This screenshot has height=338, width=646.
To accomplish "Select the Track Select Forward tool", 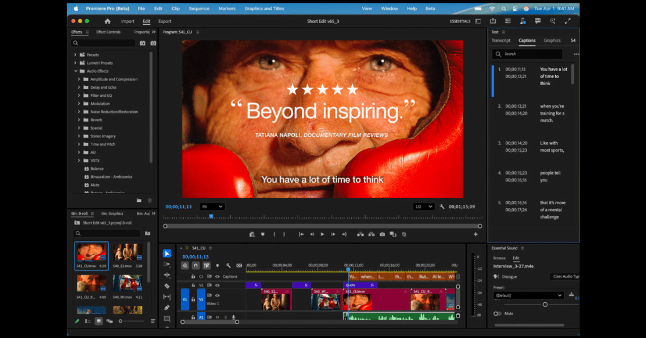I will click(x=167, y=264).
